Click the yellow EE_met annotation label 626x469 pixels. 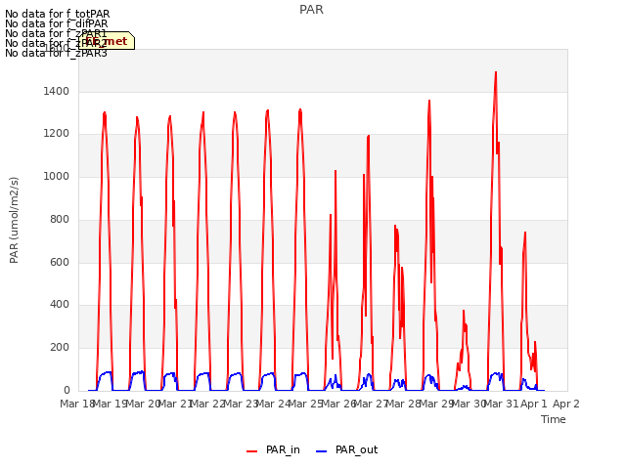point(107,41)
